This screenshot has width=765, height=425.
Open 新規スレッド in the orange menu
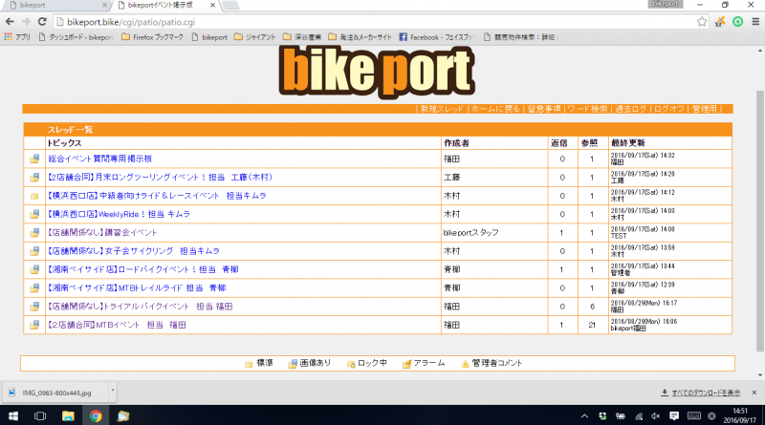tap(442, 109)
